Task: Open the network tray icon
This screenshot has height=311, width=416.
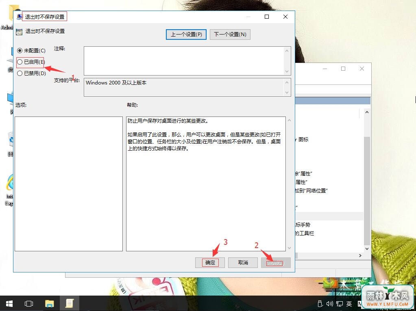Action: (x=339, y=304)
